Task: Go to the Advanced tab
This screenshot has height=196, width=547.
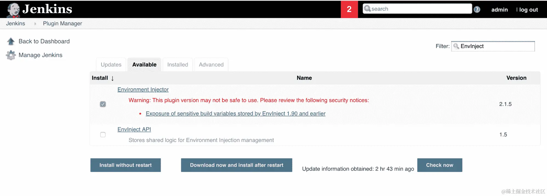Action: pyautogui.click(x=211, y=65)
